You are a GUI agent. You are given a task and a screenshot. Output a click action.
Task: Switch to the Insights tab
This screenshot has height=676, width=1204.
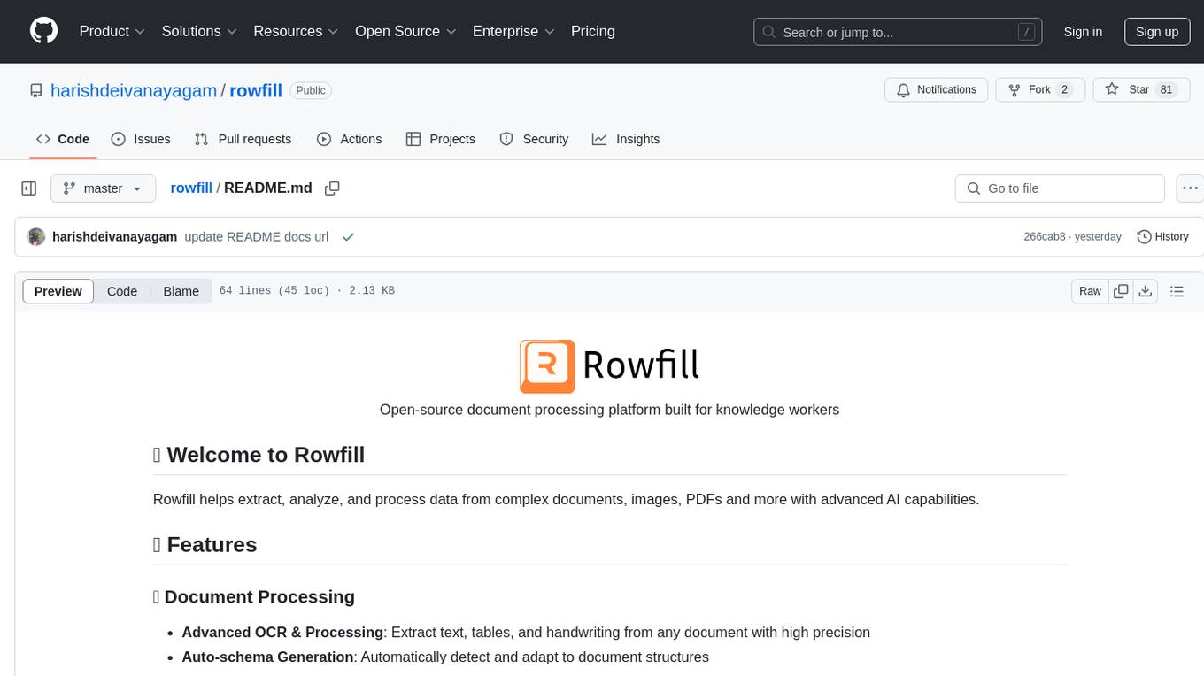pos(626,139)
